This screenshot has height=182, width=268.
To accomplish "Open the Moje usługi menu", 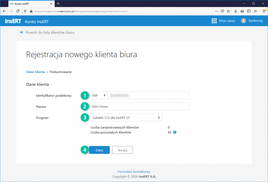I will click(x=227, y=21).
